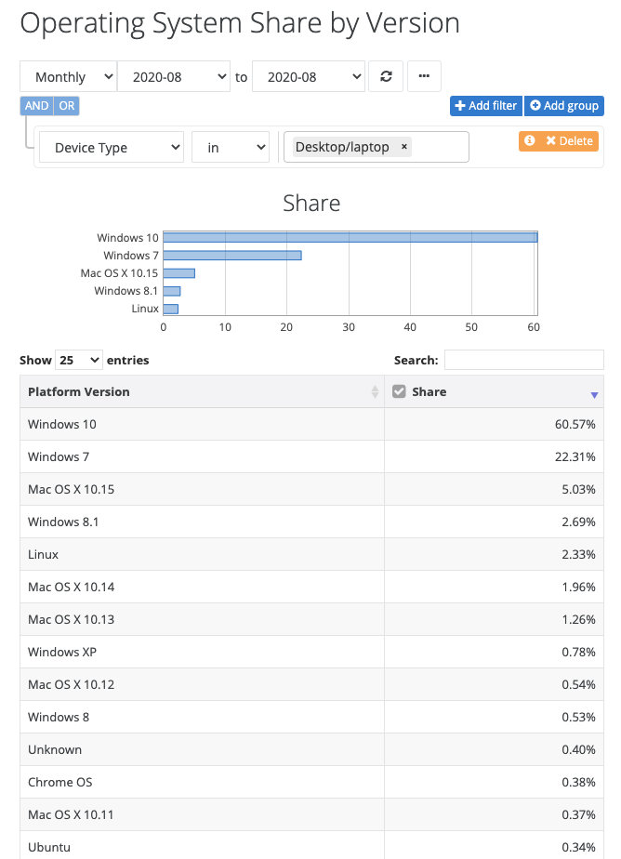Open the start date 2020-08 dropdown
The image size is (621, 859).
point(174,76)
